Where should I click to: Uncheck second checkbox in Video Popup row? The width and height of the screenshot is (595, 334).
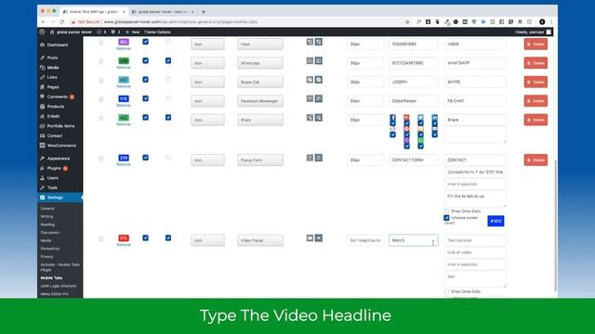pos(168,238)
